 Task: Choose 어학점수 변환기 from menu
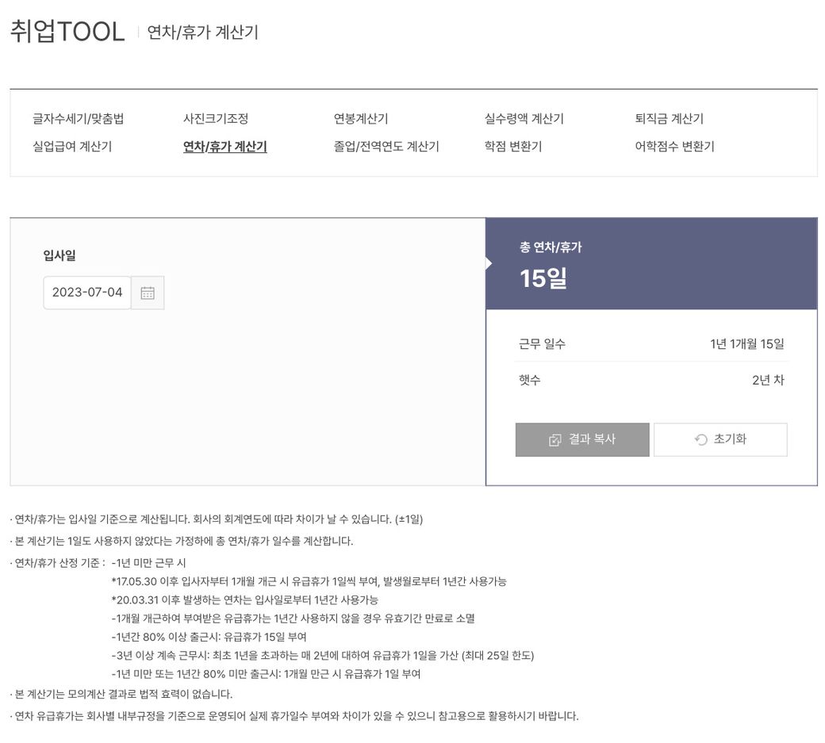pos(674,147)
